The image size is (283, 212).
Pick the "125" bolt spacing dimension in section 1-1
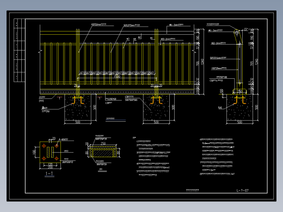50,165
